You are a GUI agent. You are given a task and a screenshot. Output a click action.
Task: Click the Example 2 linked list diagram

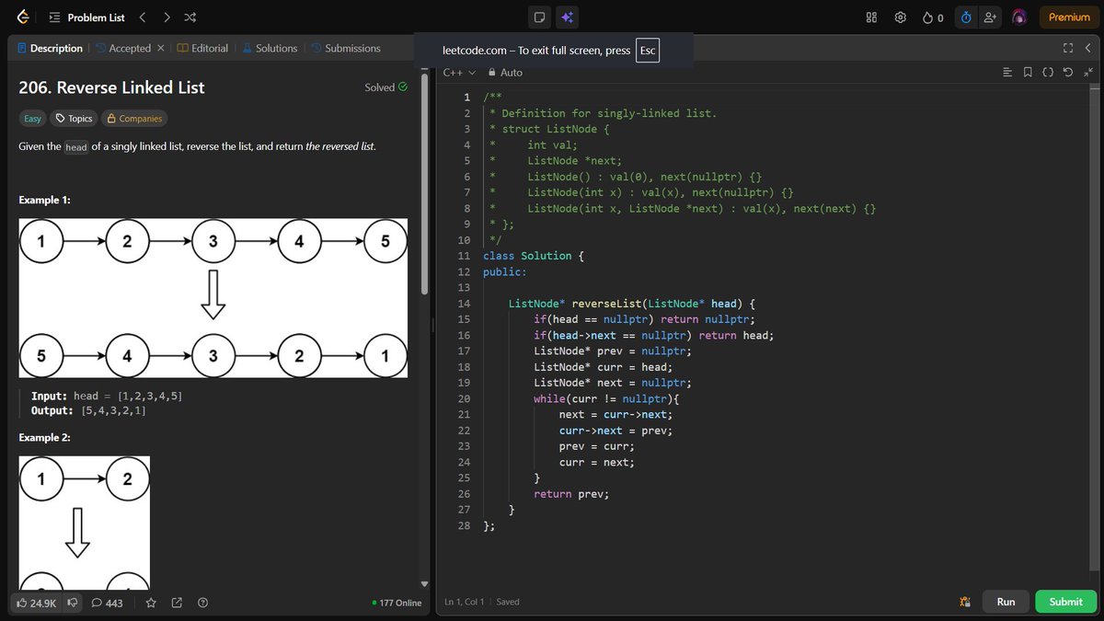pyautogui.click(x=85, y=522)
